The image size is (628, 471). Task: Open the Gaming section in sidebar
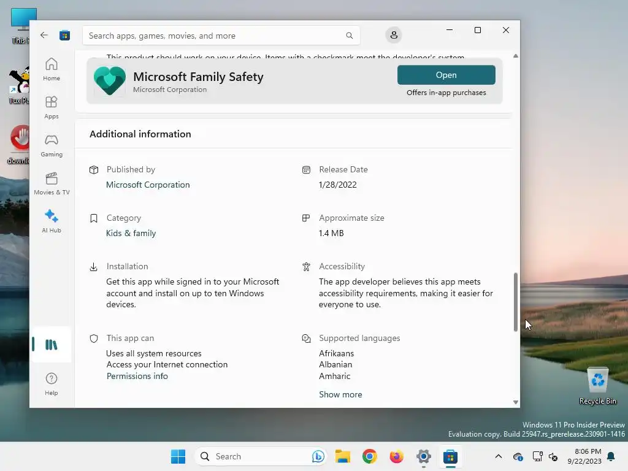[x=52, y=145]
